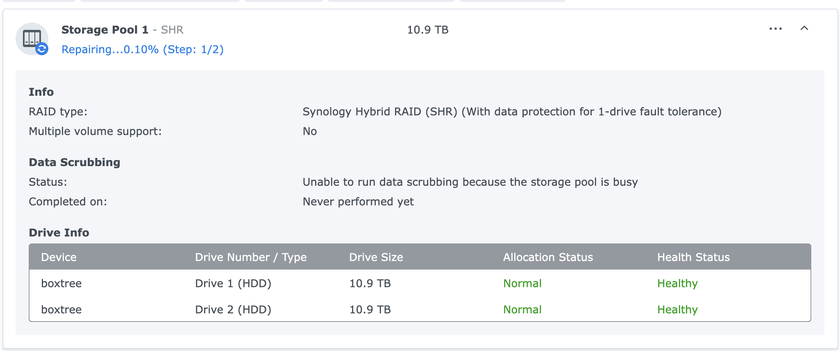The image size is (840, 351).
Task: Click the Storage Pool 1 drive icon
Action: pos(32,38)
